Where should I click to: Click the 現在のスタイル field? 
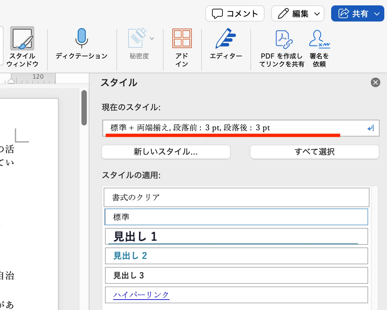(x=241, y=128)
